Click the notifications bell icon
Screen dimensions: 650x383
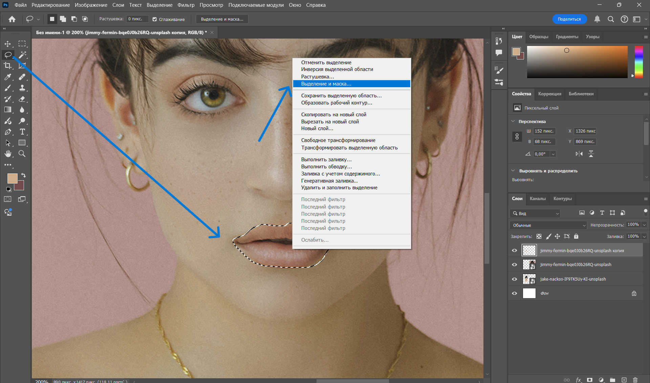(597, 19)
